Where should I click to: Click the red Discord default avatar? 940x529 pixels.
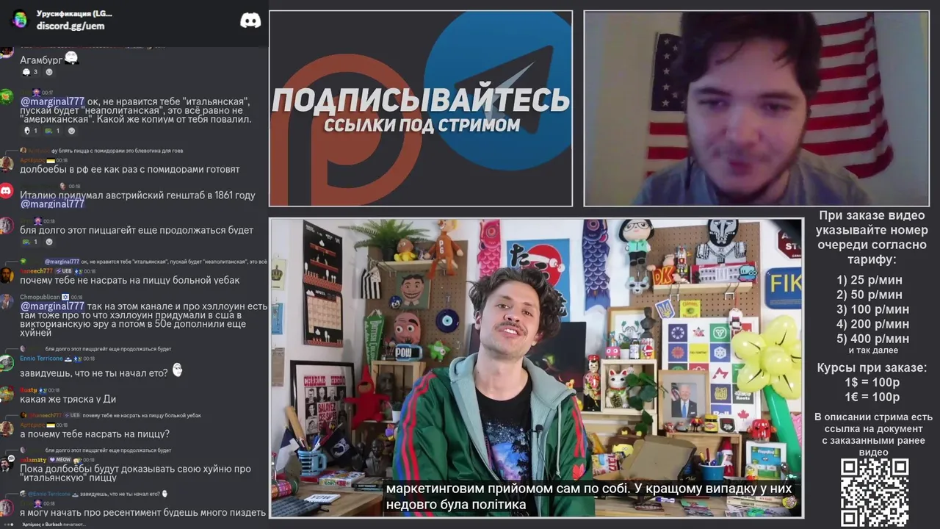click(x=6, y=191)
